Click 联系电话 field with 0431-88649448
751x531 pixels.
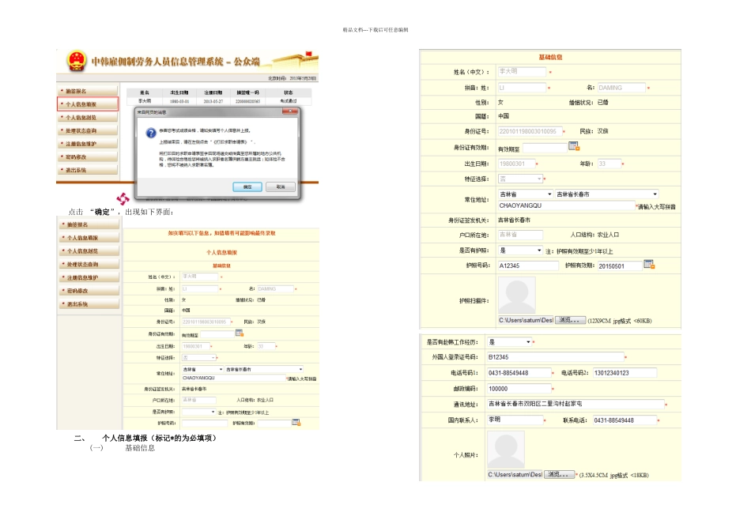pyautogui.click(x=625, y=420)
